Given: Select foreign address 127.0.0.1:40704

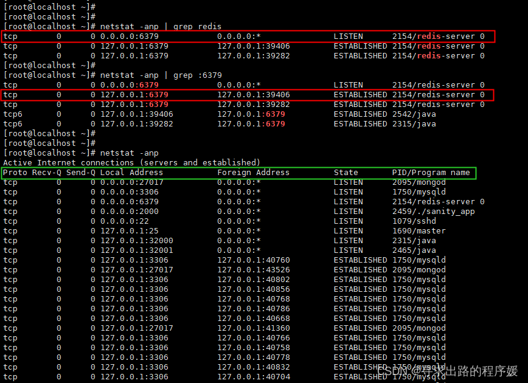Looking at the screenshot, I should click(x=254, y=378).
